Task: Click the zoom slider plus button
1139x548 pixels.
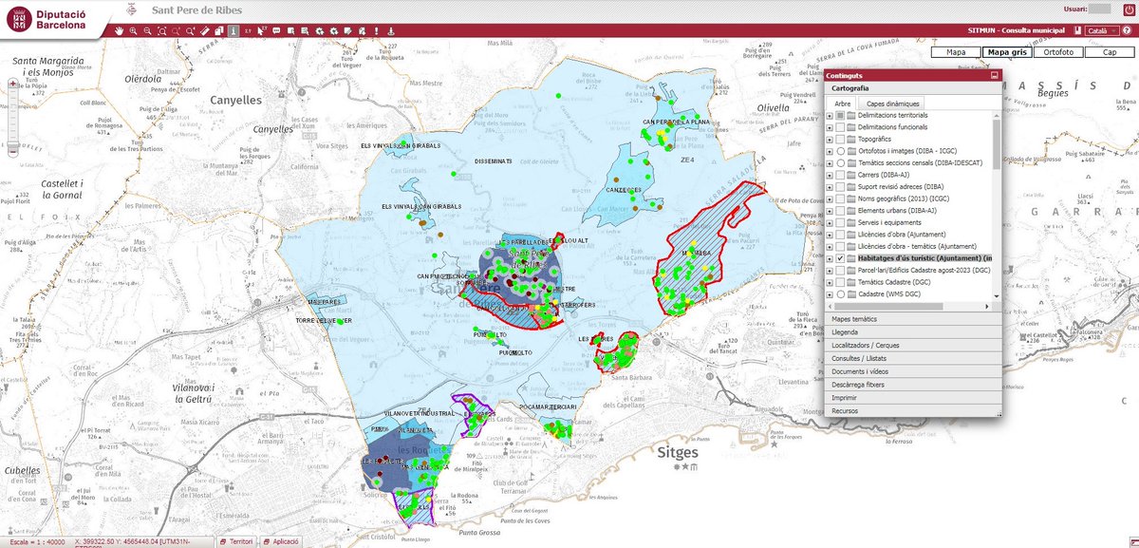Action: pos(13,84)
